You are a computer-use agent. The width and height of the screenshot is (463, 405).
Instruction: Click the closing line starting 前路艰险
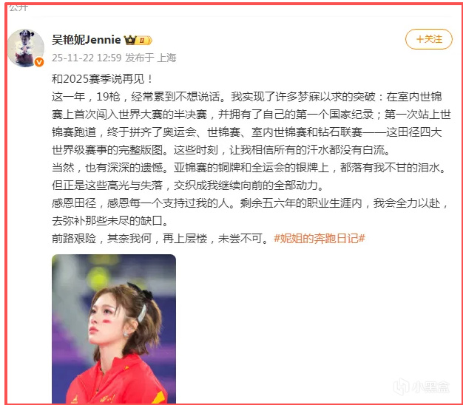160,238
